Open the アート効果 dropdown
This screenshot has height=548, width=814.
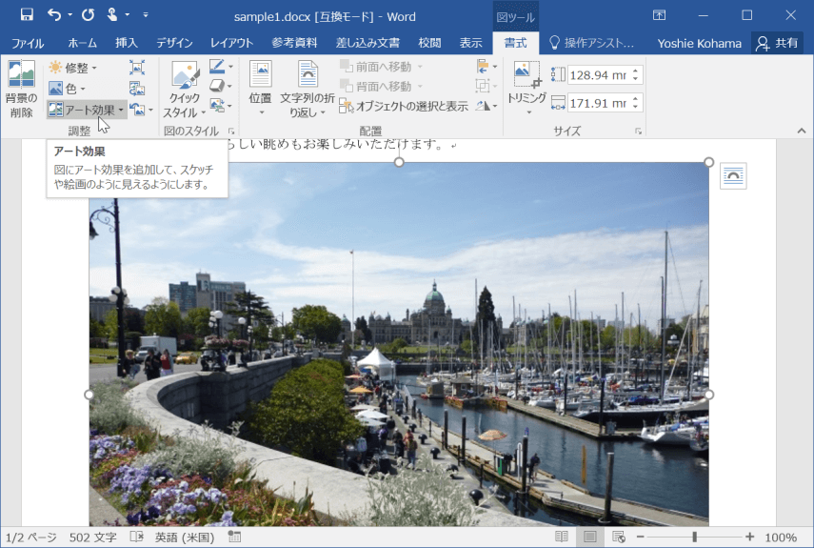click(x=87, y=110)
